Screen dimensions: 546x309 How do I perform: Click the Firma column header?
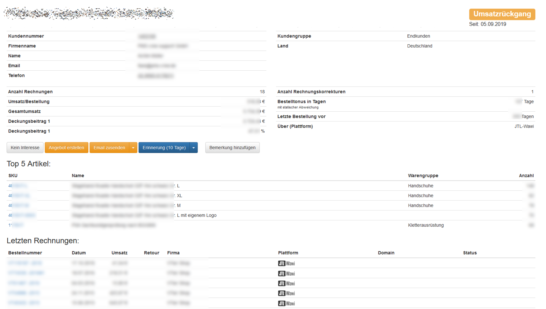(173, 253)
